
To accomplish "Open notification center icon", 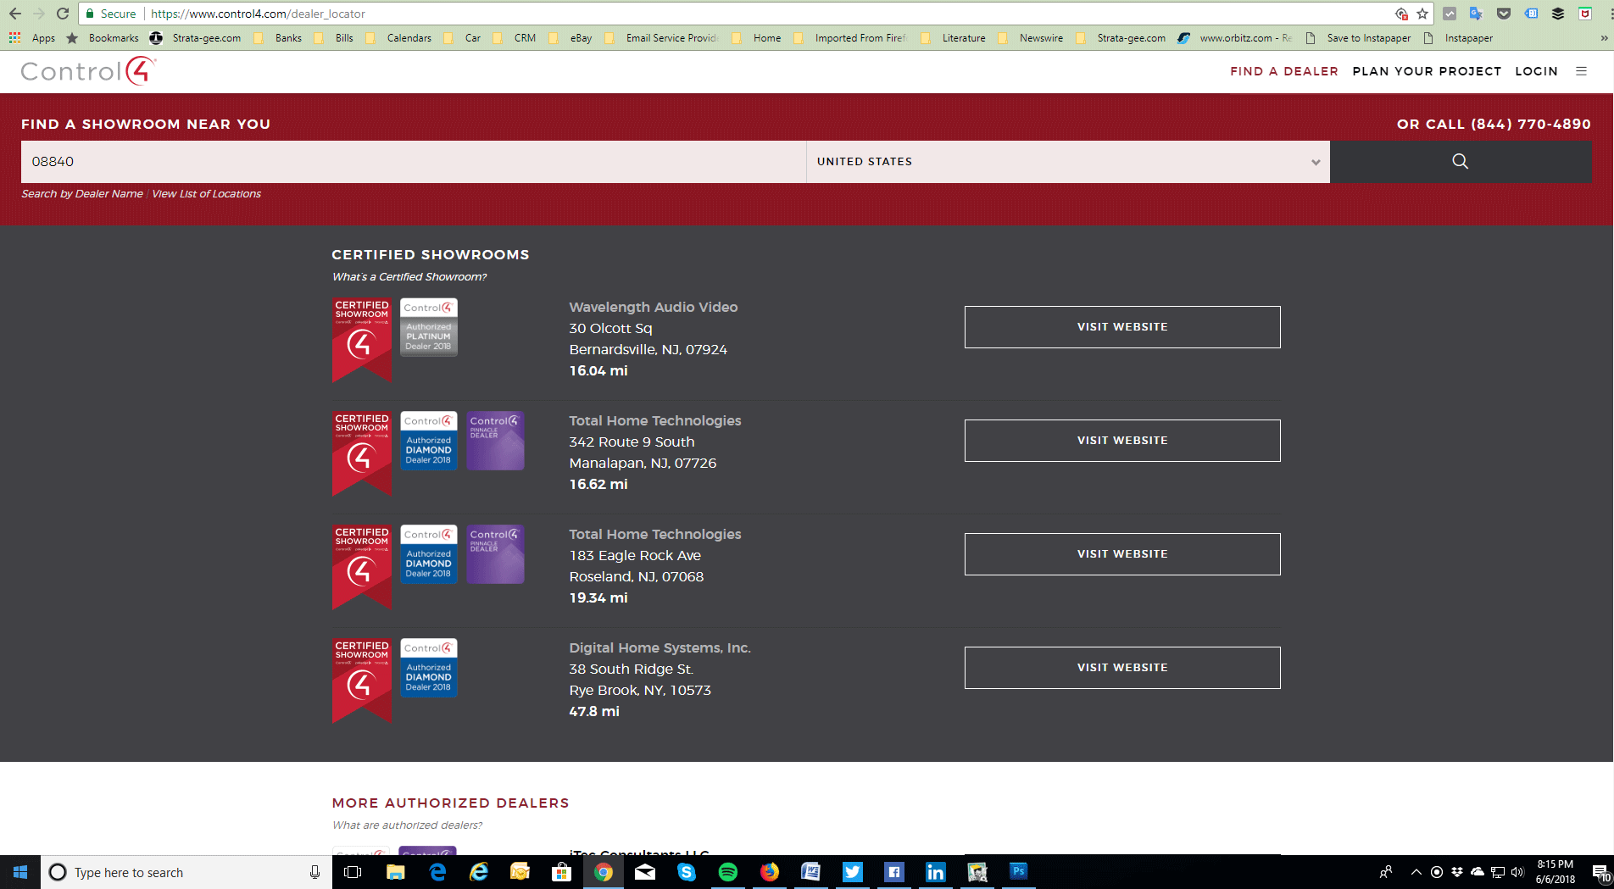I will (x=1600, y=872).
